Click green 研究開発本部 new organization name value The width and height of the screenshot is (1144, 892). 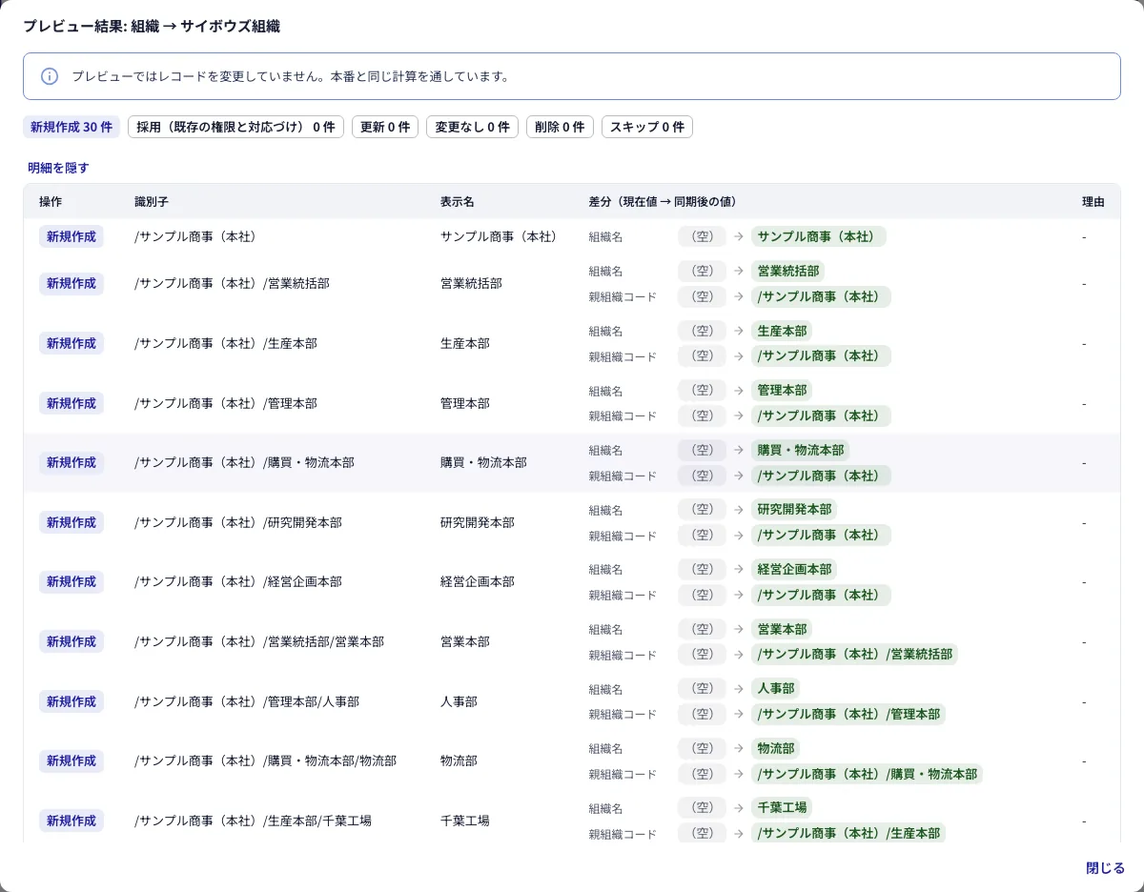(x=794, y=510)
